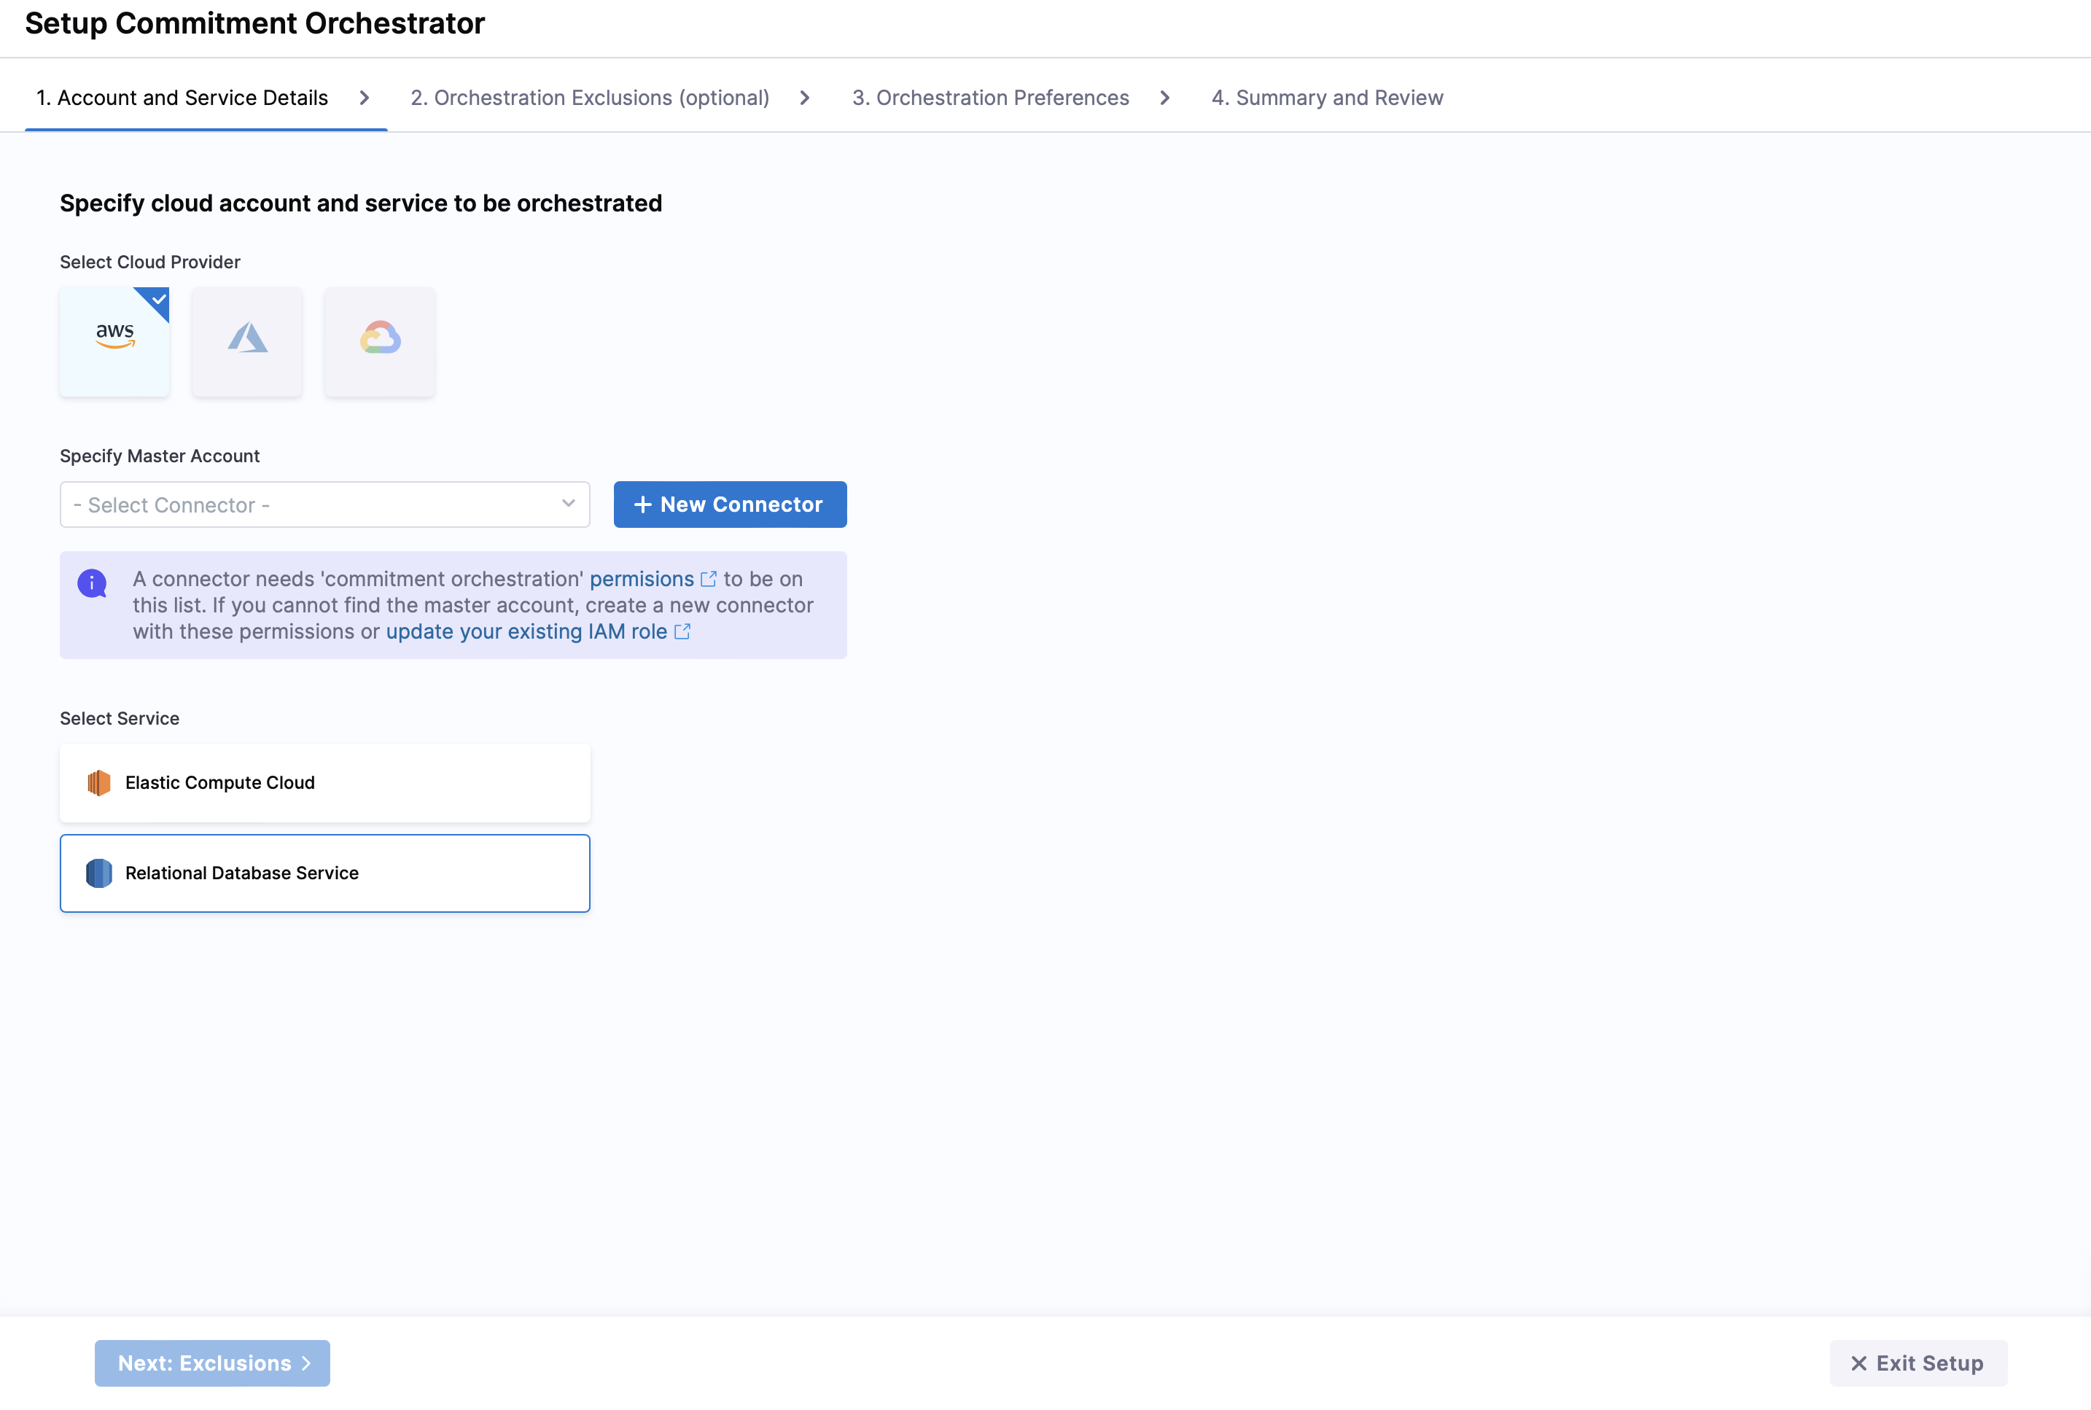Select the AWS cloud provider card
Screen dimensions: 2091x1410
click(114, 340)
